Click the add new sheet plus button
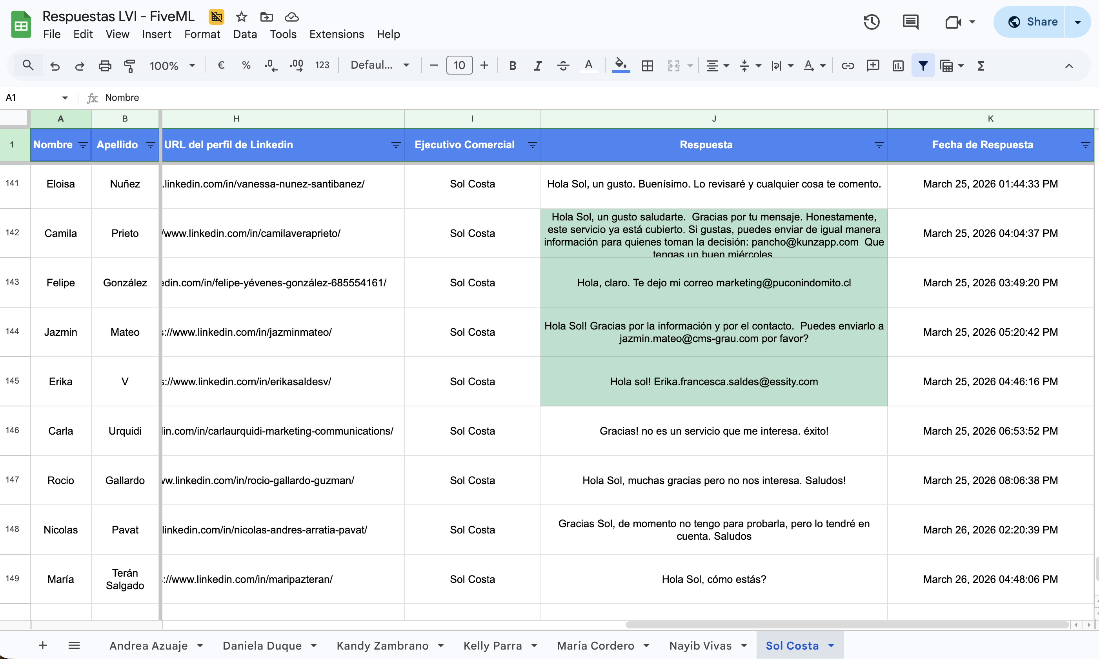 pyautogui.click(x=43, y=645)
